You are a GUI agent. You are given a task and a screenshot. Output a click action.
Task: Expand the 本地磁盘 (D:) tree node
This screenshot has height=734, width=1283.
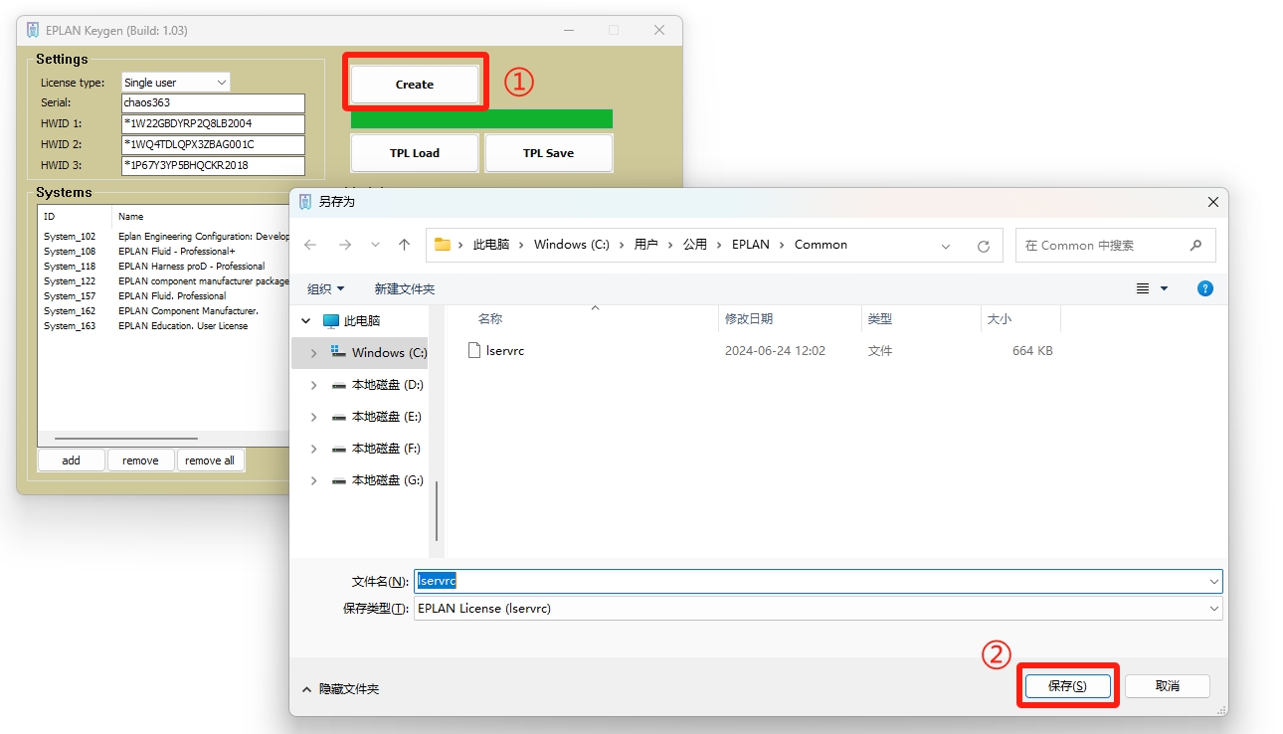pos(314,385)
